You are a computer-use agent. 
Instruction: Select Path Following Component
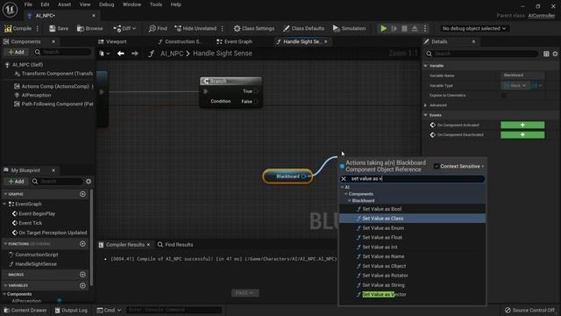(53, 104)
